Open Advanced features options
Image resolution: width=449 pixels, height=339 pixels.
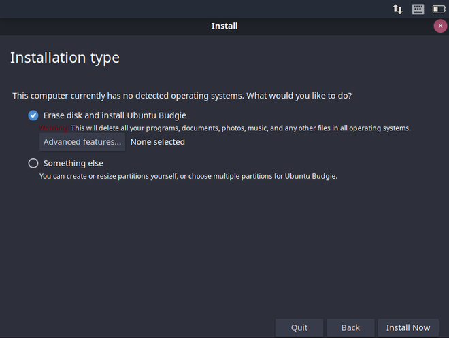pyautogui.click(x=82, y=142)
